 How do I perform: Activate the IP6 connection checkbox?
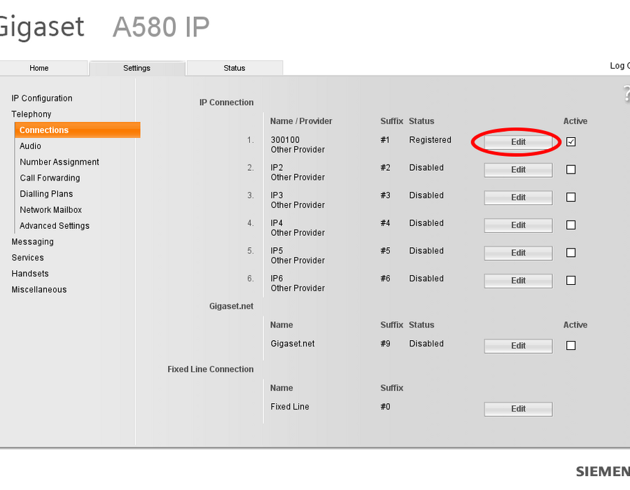570,280
